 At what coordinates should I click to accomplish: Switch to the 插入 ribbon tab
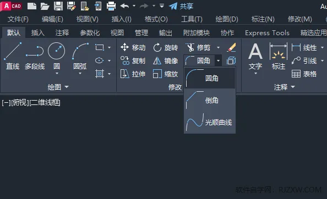pyautogui.click(x=38, y=32)
